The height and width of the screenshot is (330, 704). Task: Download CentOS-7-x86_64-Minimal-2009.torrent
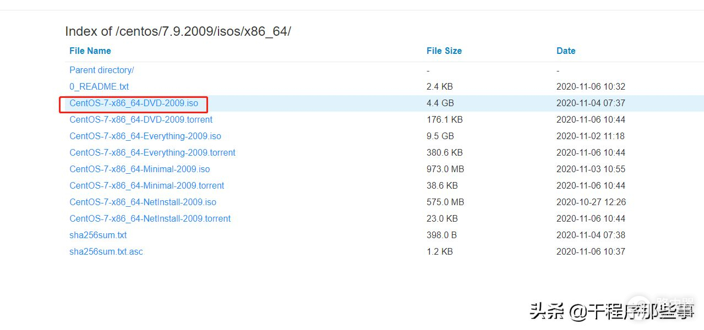tap(147, 185)
